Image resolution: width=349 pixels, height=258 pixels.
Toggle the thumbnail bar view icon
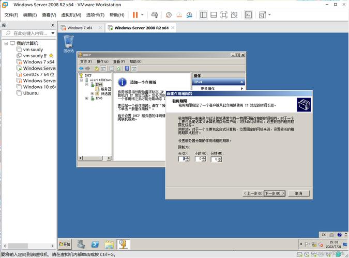pyautogui.click(x=214, y=15)
